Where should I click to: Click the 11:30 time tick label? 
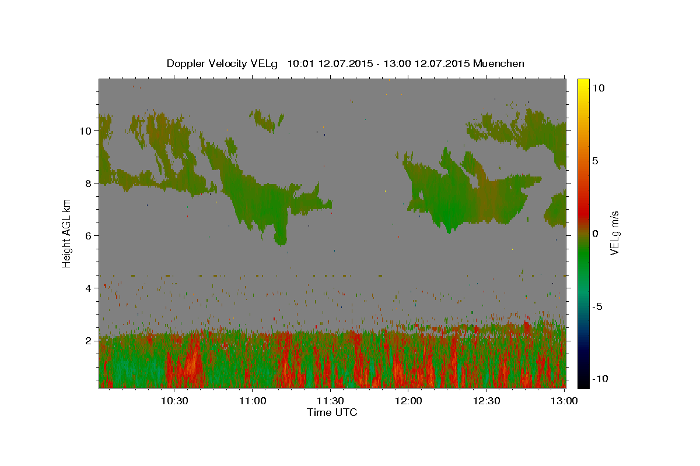point(330,401)
